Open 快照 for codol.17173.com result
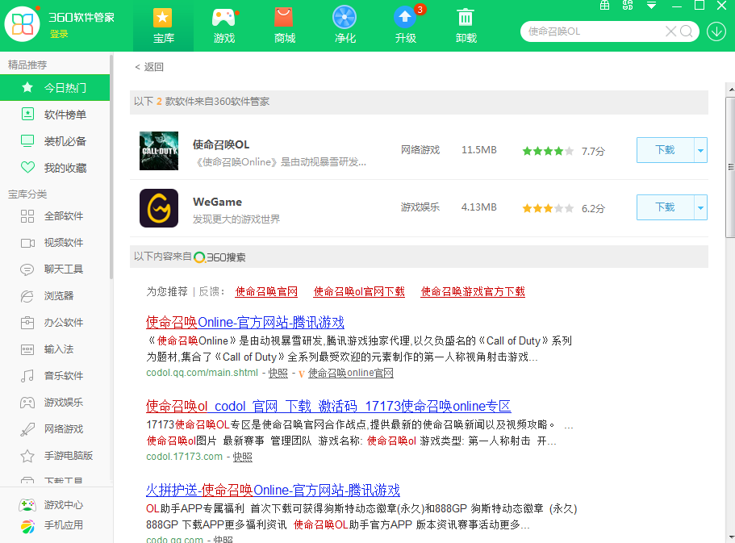 click(x=242, y=457)
